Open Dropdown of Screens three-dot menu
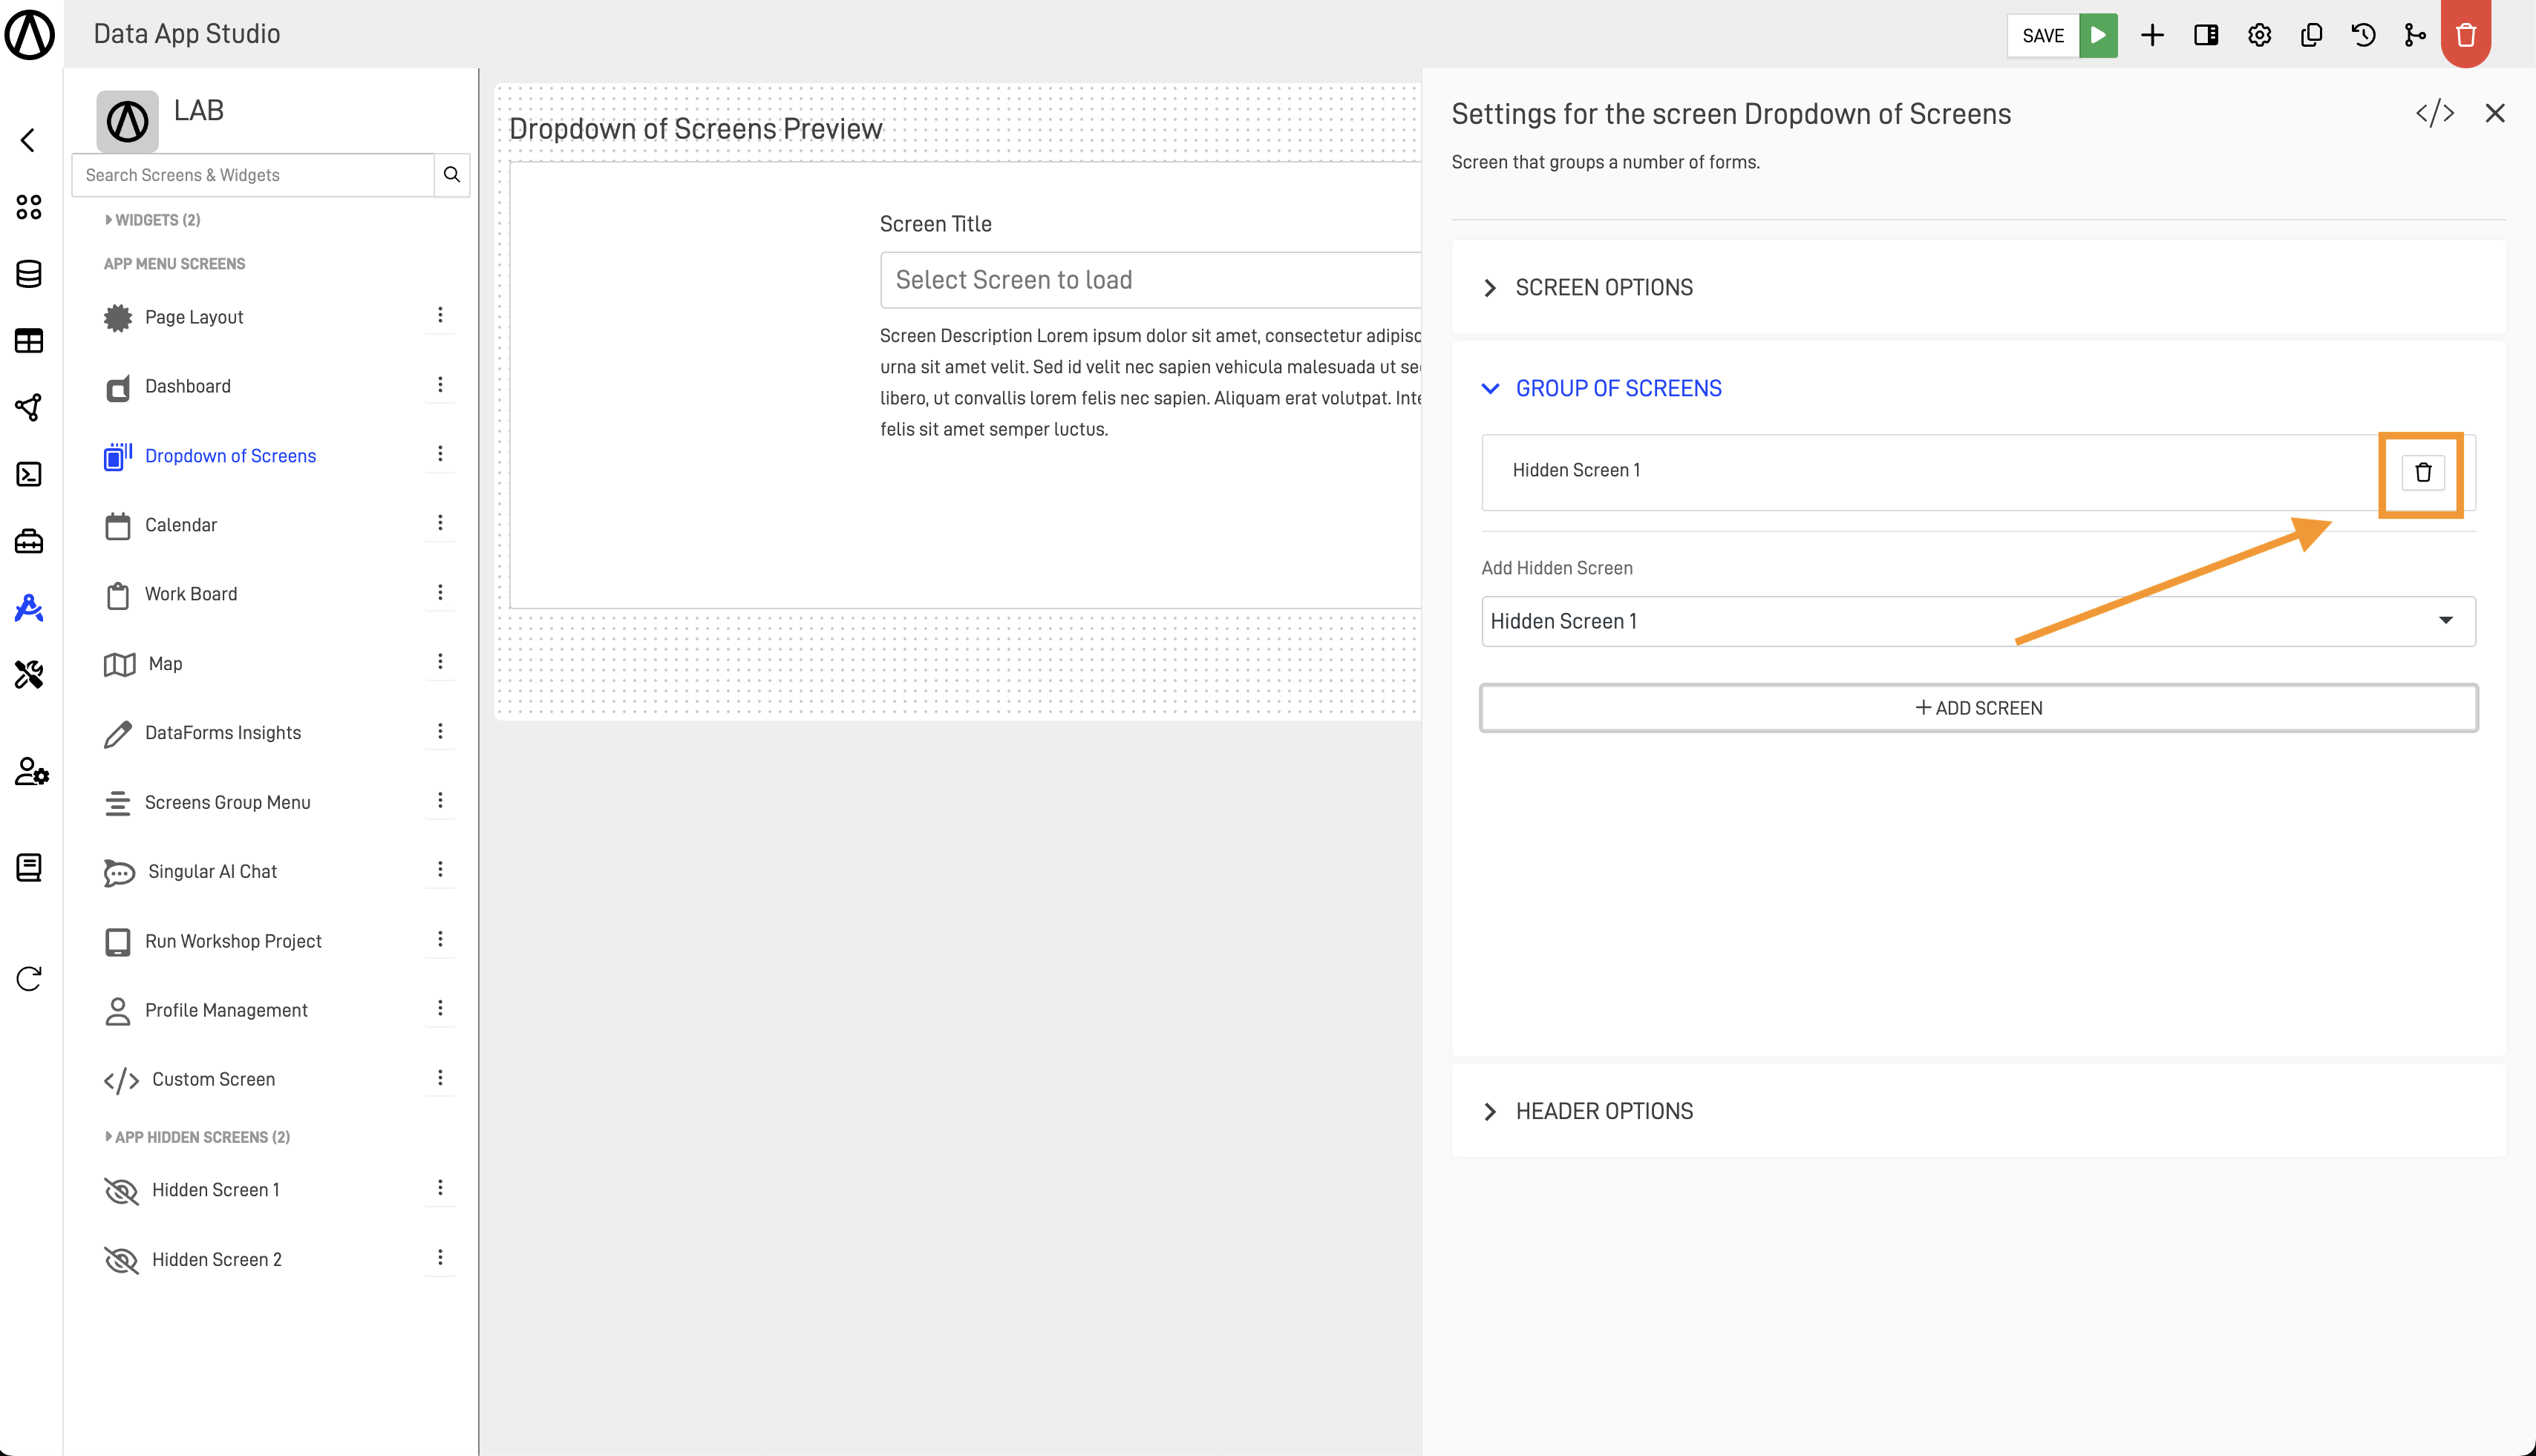This screenshot has width=2536, height=1456. click(x=440, y=454)
